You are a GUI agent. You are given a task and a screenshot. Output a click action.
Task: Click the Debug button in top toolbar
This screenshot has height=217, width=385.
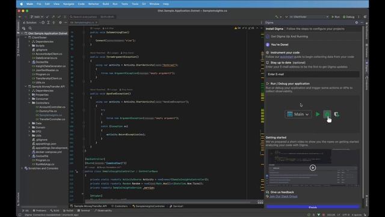pyautogui.click(x=349, y=17)
